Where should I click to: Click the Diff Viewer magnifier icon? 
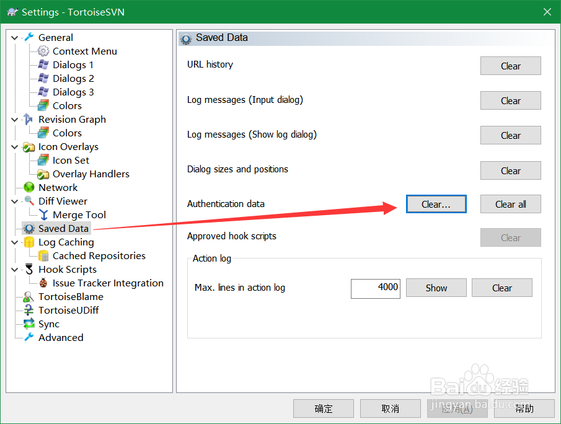pyautogui.click(x=29, y=201)
